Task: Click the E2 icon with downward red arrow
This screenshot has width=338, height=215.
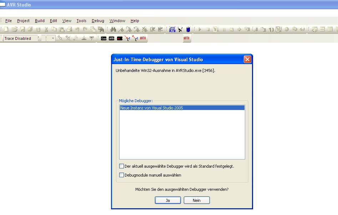Action: [x=127, y=38]
